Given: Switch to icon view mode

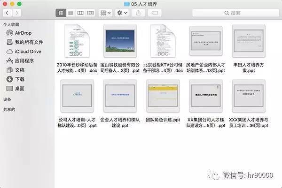Looking at the screenshot, I should pos(60,13).
